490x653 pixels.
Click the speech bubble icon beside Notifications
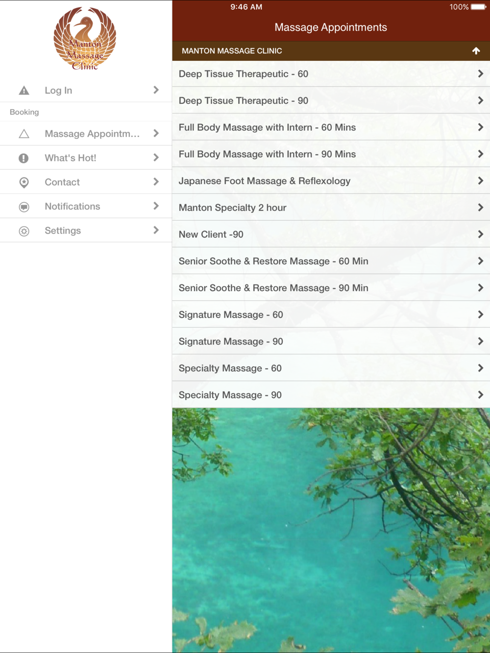24,207
